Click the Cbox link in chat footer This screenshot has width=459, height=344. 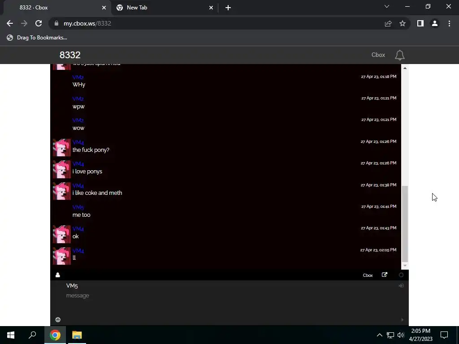(368, 275)
